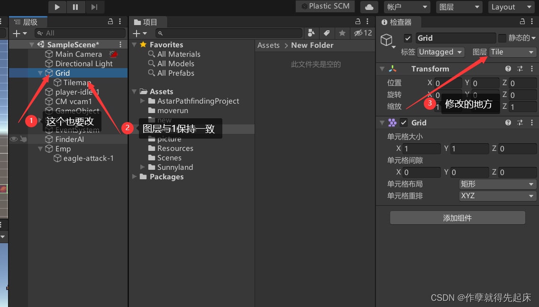
Task: Click Add Component (添加组件) button
Action: [x=457, y=218]
